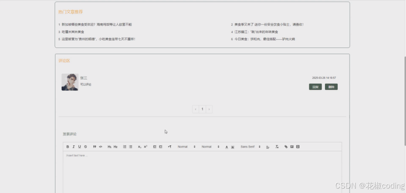
Task: Open the text alignment options
Action: [268, 147]
